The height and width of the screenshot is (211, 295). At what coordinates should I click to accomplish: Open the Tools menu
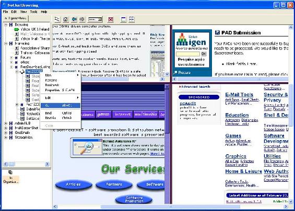point(33,11)
